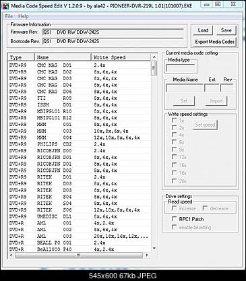The image size is (246, 281).
Task: Select the CMC MAG D06 row
Action: pos(80,92)
